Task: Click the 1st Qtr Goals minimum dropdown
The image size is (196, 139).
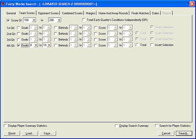Action: pyautogui.click(x=34, y=27)
